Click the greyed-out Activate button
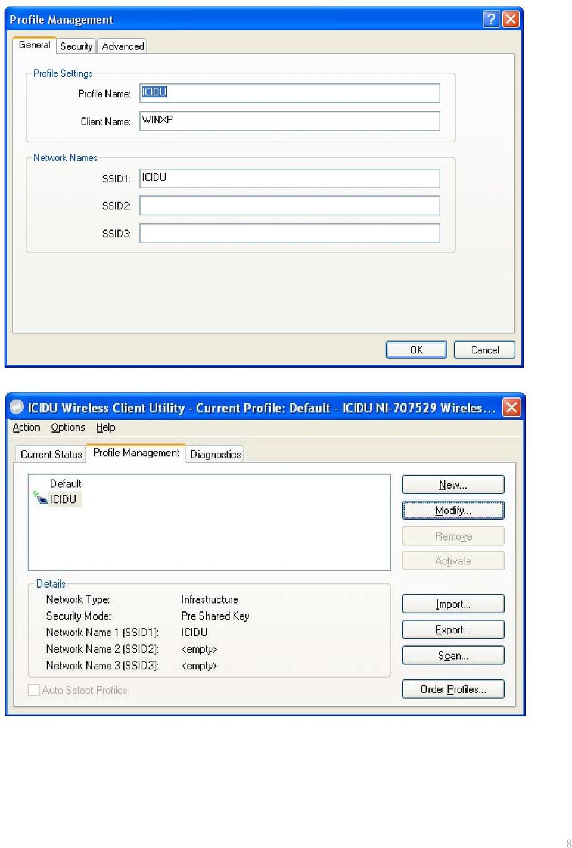The height and width of the screenshot is (848, 572). tap(453, 561)
